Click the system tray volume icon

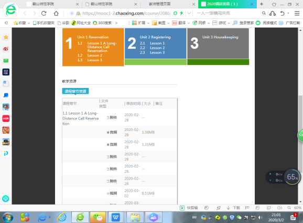pyautogui.click(x=260, y=218)
